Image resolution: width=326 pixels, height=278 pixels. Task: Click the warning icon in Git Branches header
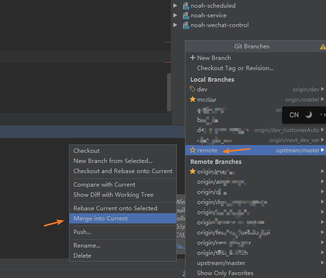pos(323,46)
